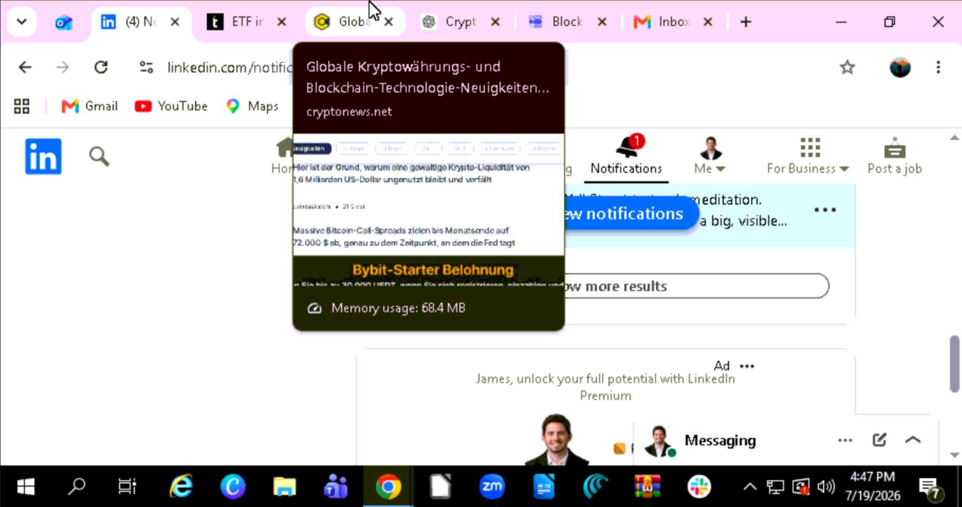This screenshot has width=962, height=507.
Task: Expand the Messaging panel chevron
Action: (x=913, y=440)
